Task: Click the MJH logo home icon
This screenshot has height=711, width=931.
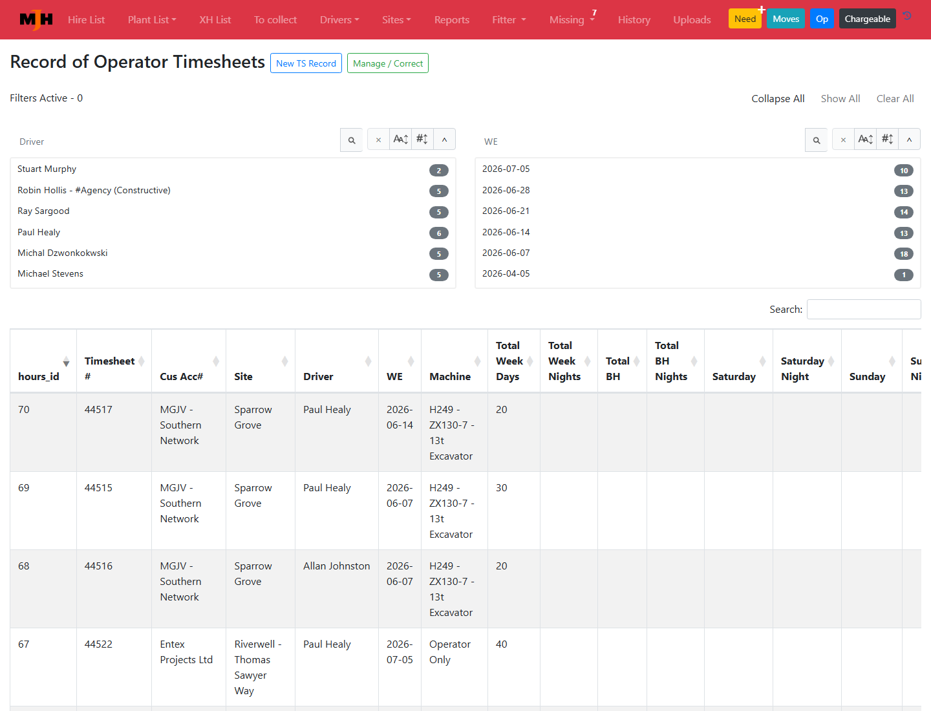Action: click(x=36, y=20)
